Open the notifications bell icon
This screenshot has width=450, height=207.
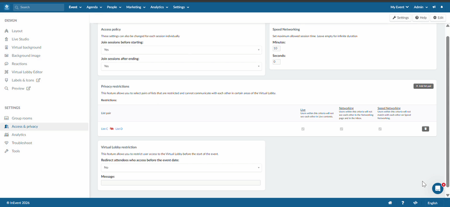coord(442,7)
